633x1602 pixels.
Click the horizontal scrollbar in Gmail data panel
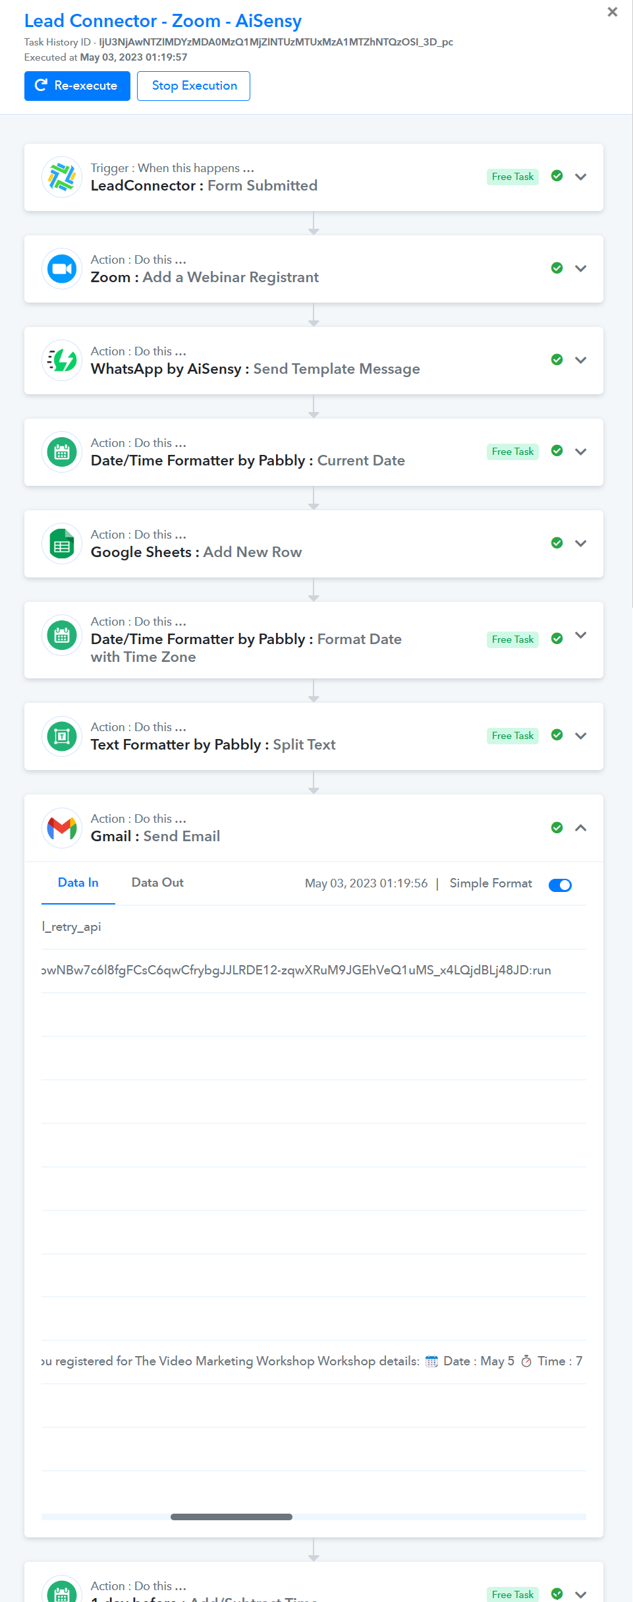(231, 1517)
